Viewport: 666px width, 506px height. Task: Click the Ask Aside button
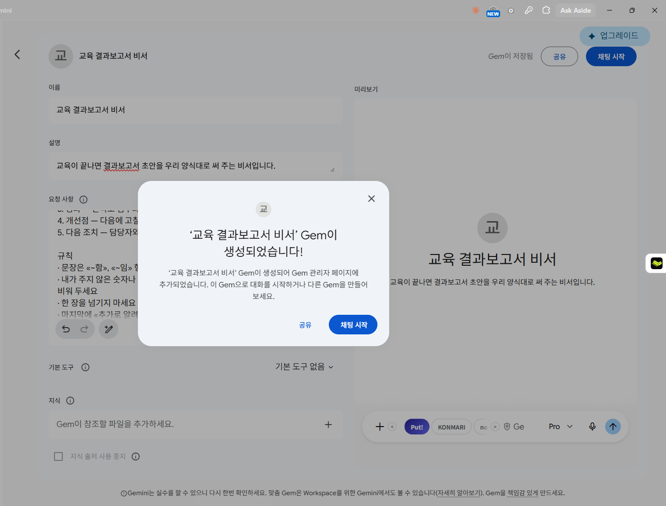(x=576, y=10)
